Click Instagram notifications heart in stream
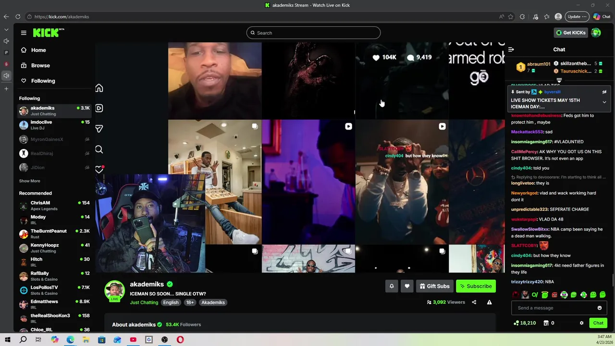The height and width of the screenshot is (346, 615). point(99,170)
